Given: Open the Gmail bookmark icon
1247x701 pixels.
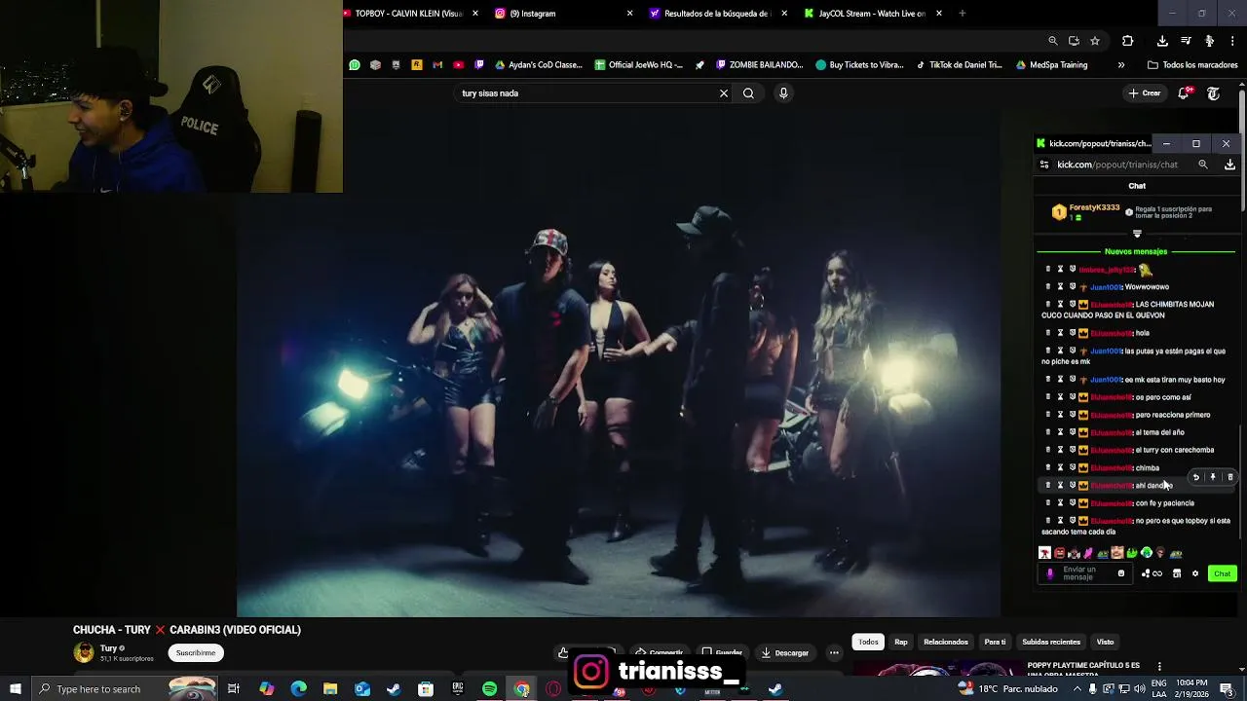Looking at the screenshot, I should pyautogui.click(x=437, y=65).
